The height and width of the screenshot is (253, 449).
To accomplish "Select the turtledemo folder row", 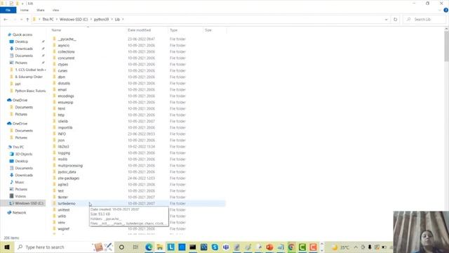I will (x=139, y=203).
